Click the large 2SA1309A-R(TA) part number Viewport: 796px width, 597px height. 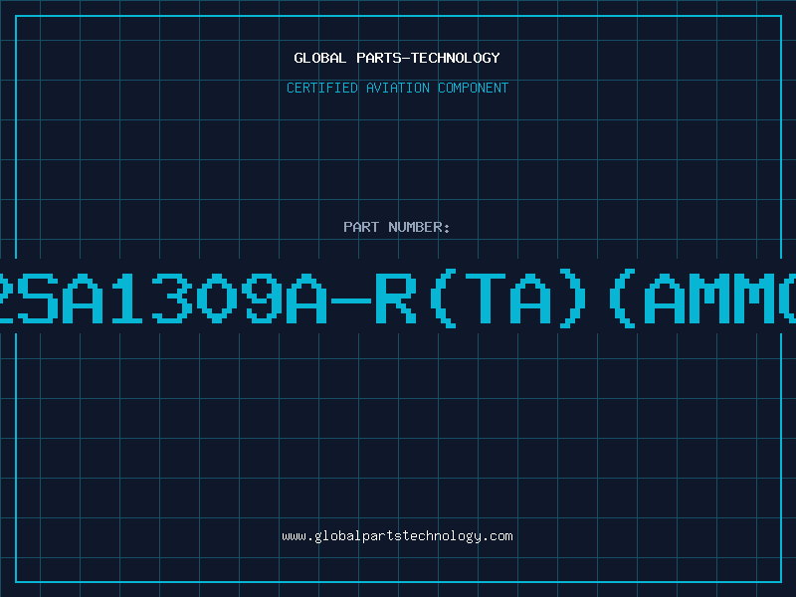point(398,299)
